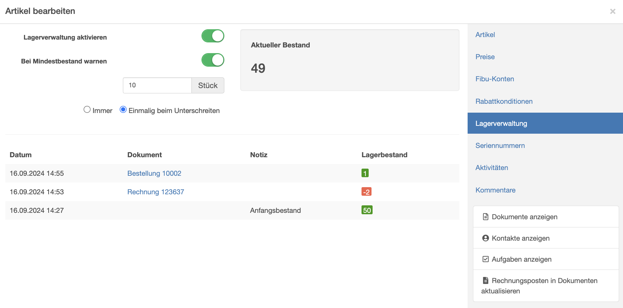Viewport: 623px width, 308px height.
Task: Click the person icon beside Kontakte anzeigen
Action: [x=485, y=238]
